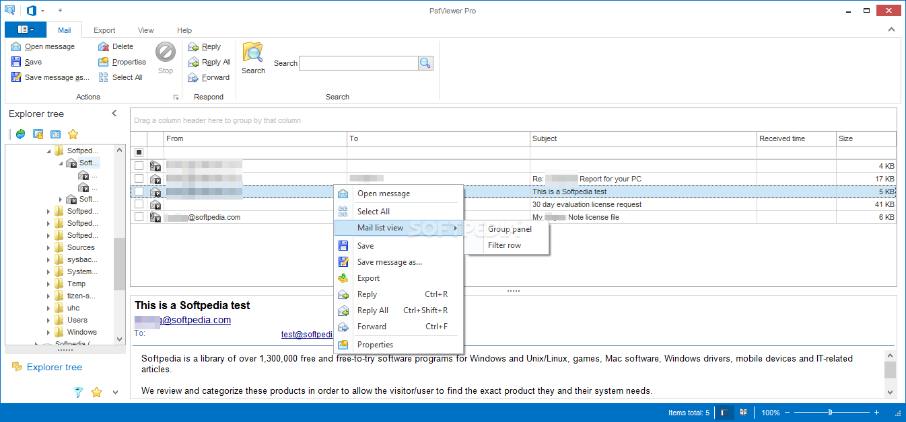Click the zoom-in plus in status bar
The image size is (906, 422).
click(876, 413)
